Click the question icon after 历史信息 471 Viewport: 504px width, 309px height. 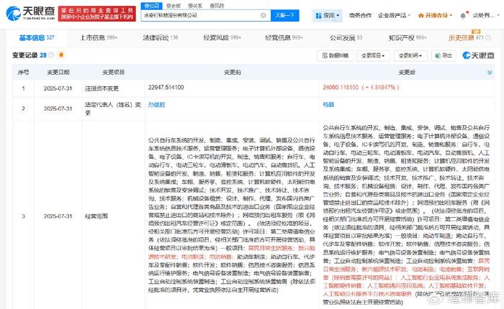(x=488, y=37)
